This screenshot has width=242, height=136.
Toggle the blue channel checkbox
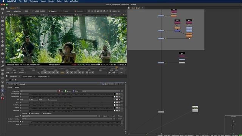(73, 91)
